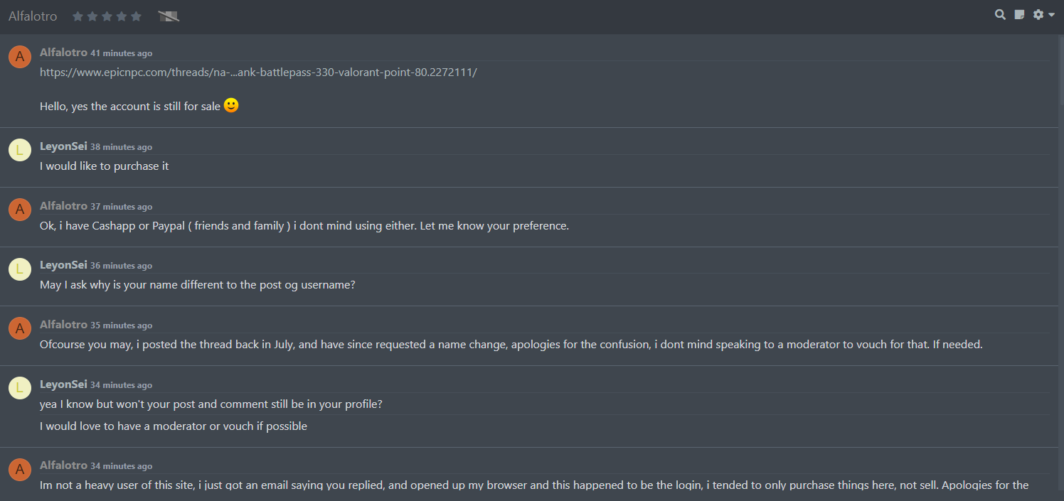The height and width of the screenshot is (501, 1064).
Task: Open the conversation search magnifier icon
Action: [1000, 14]
